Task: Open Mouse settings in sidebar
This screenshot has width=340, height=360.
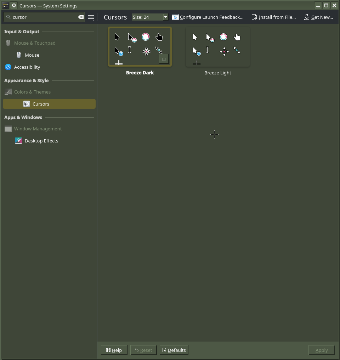Action: 32,55
